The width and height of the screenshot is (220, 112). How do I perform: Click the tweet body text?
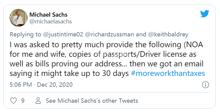[x=107, y=59]
